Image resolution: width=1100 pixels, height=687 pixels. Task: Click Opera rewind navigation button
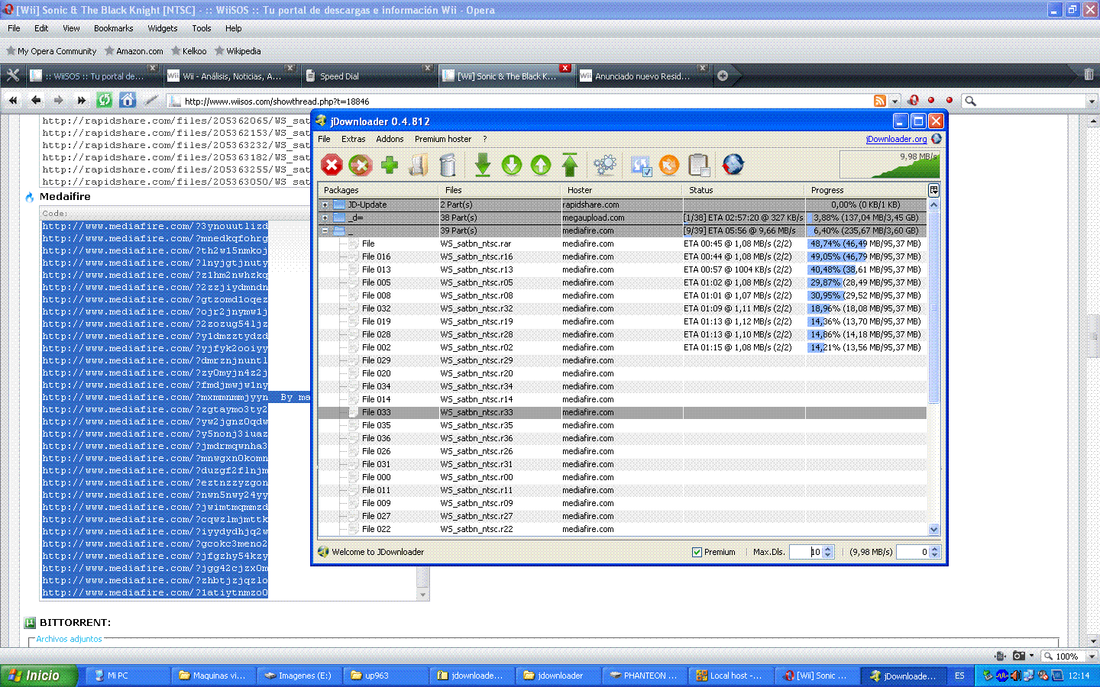(13, 100)
